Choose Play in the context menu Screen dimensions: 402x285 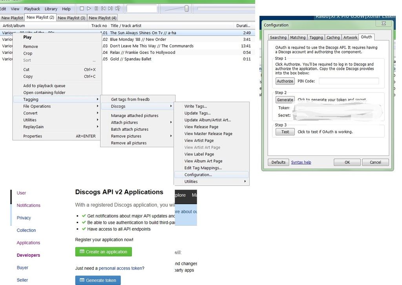[x=57, y=37]
